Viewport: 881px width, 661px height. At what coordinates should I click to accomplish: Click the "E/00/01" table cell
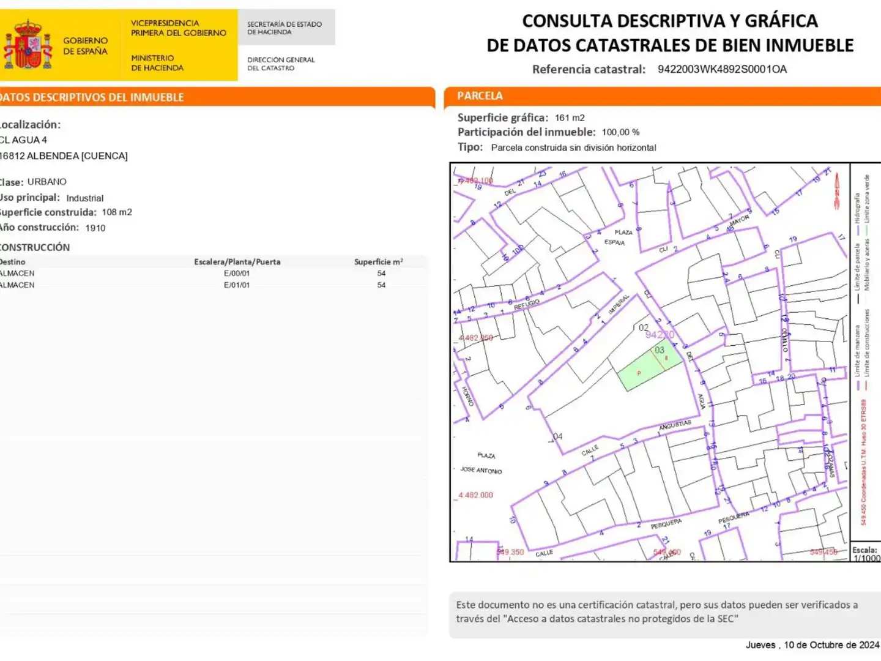click(237, 274)
